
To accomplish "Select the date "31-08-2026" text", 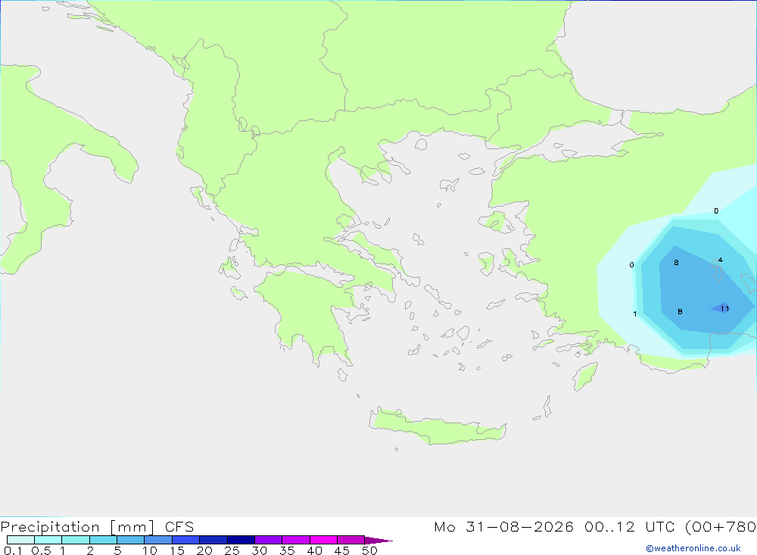I will pyautogui.click(x=519, y=526).
